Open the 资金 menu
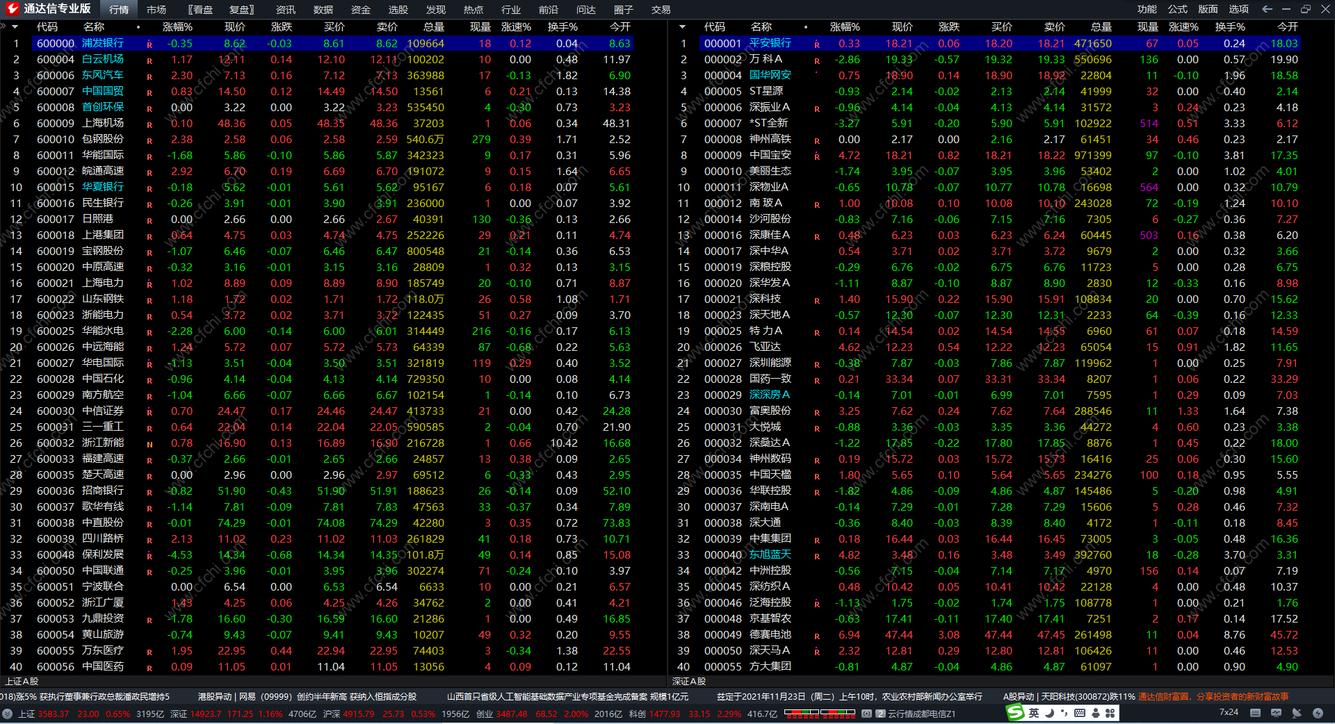This screenshot has height=724, width=1335. click(361, 10)
